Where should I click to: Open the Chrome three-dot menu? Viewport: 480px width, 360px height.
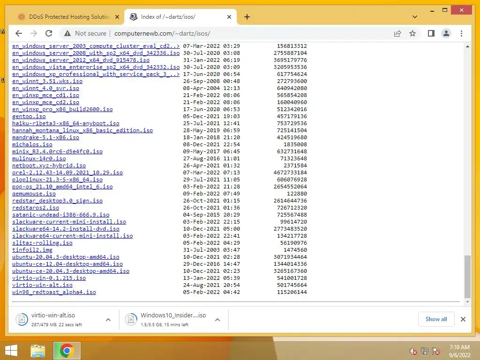461,33
